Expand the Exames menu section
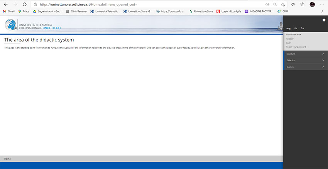Viewport: 328px width, 169px height. pos(305,67)
